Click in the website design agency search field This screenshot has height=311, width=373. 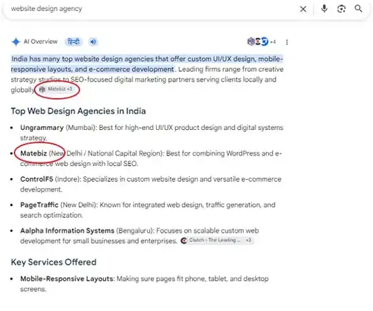point(152,9)
